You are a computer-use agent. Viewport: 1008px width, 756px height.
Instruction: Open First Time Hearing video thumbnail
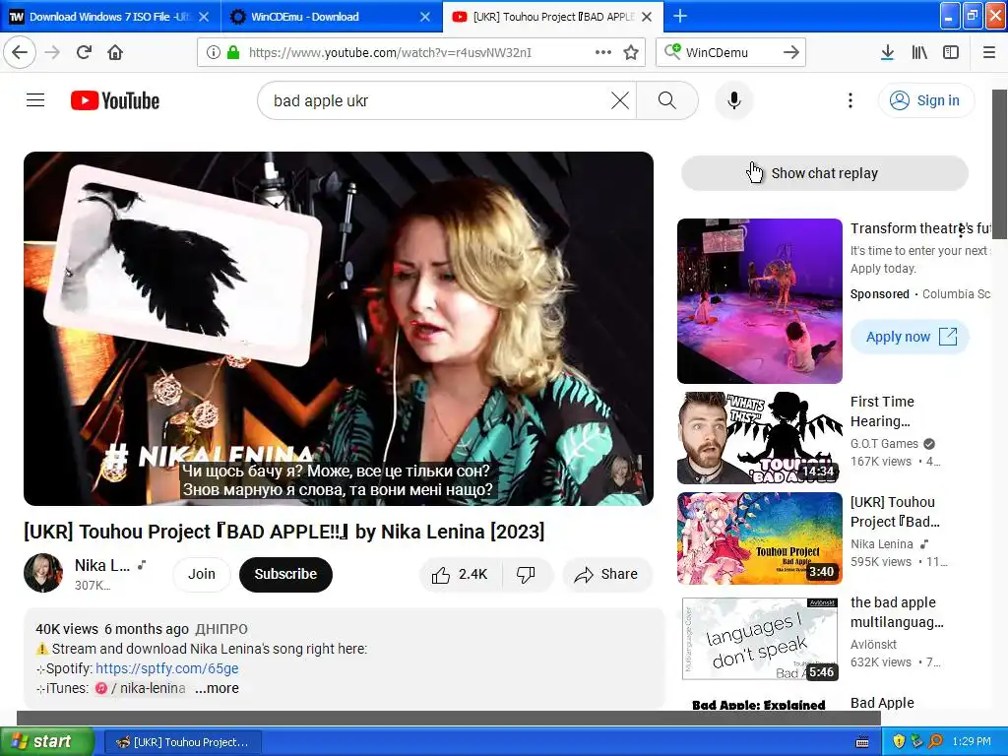(760, 438)
